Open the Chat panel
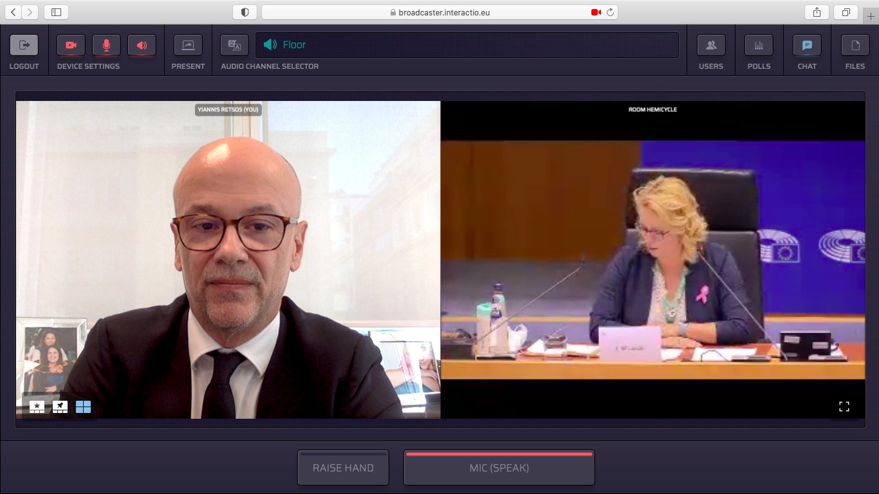Image resolution: width=879 pixels, height=494 pixels. [807, 45]
